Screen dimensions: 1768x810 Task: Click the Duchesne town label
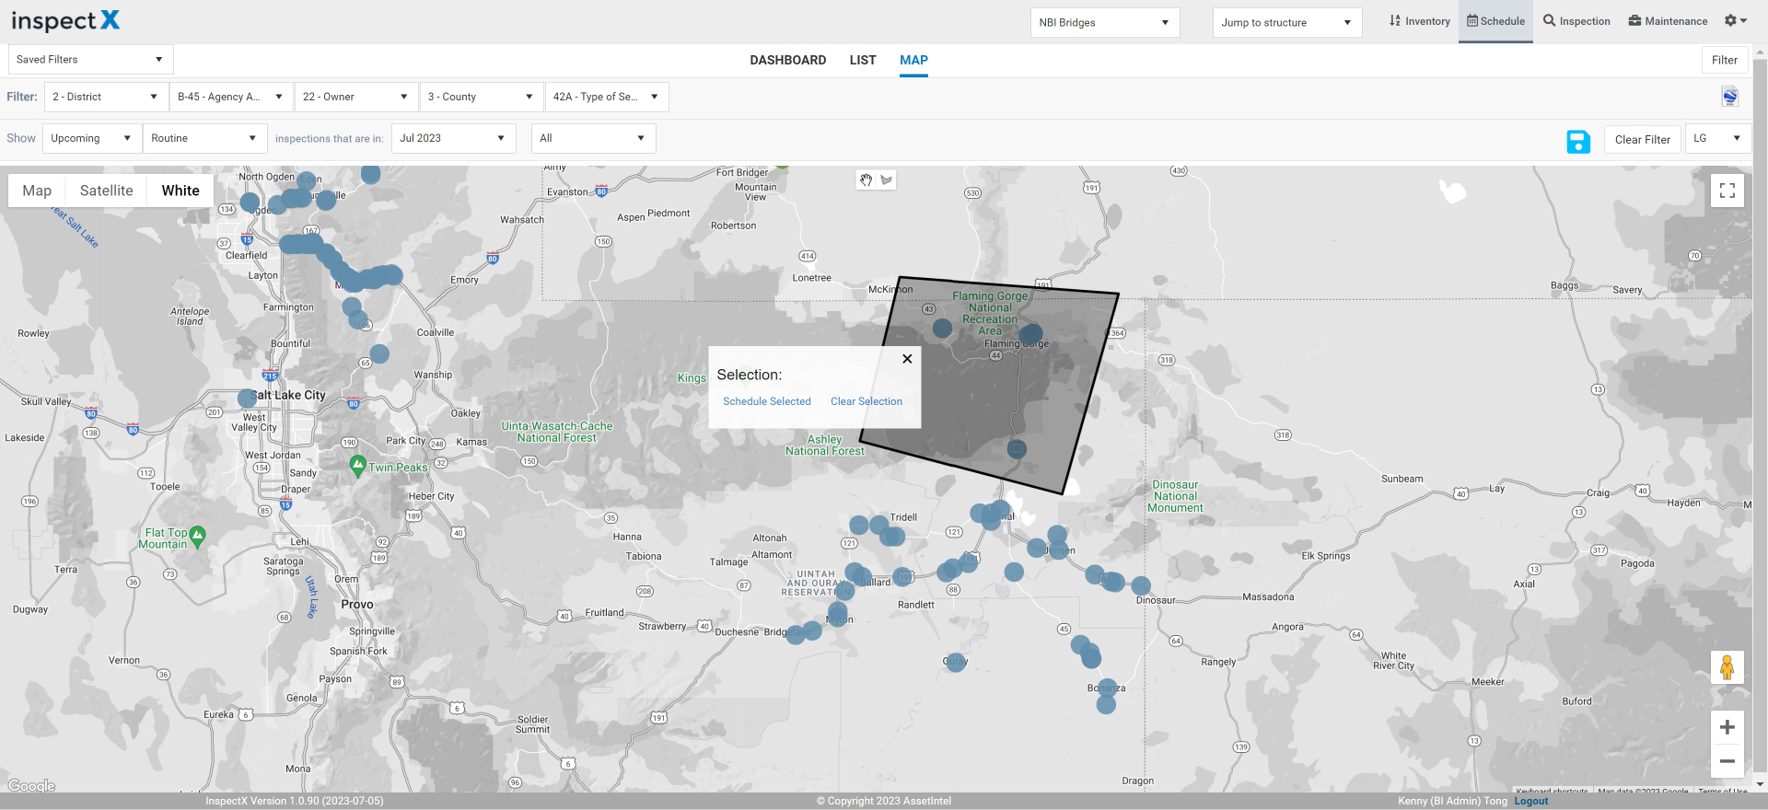(737, 632)
